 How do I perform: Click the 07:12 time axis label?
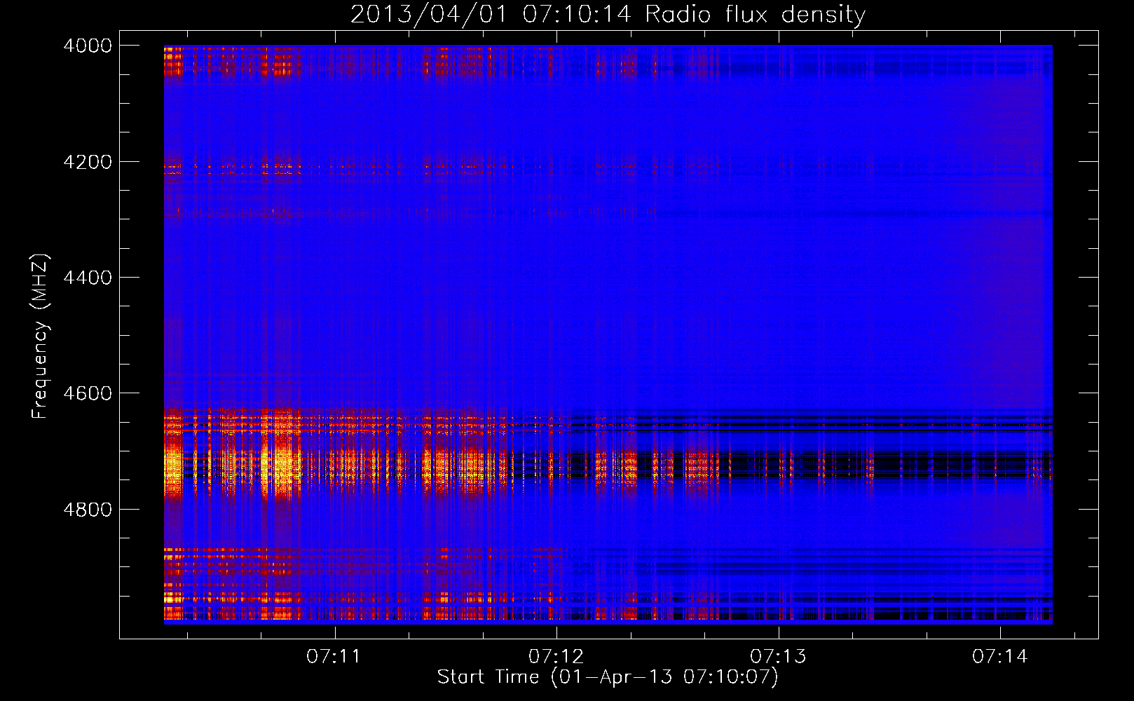[x=556, y=656]
